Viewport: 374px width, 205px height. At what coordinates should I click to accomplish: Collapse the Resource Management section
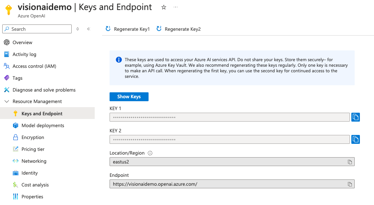[x=6, y=102]
